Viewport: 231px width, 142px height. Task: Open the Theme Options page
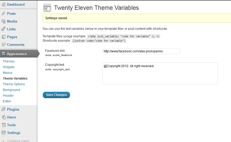tap(14, 84)
